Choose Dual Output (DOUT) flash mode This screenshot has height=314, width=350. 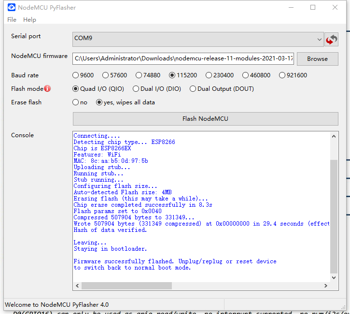[222, 89]
